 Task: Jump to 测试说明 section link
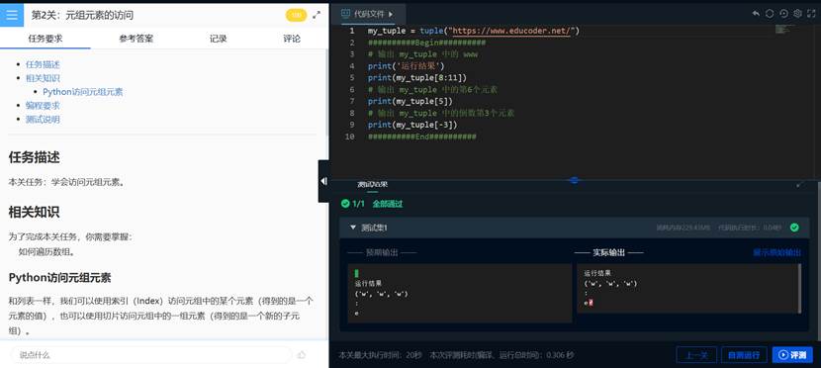point(43,119)
